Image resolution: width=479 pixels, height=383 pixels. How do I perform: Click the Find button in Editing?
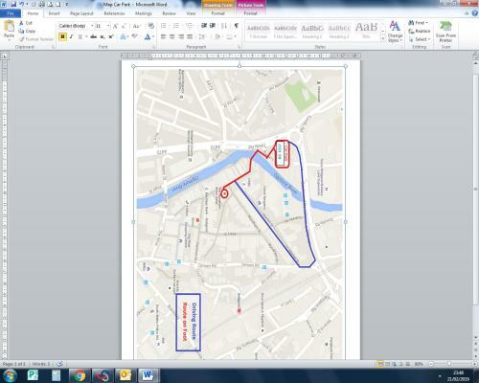tap(418, 23)
